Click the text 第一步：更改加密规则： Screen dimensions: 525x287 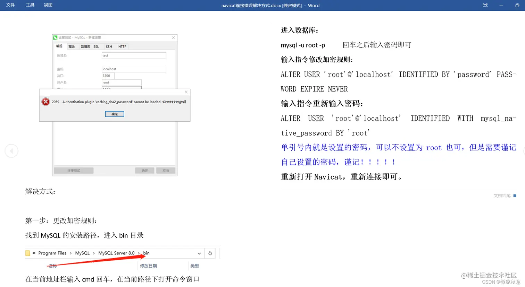point(61,220)
